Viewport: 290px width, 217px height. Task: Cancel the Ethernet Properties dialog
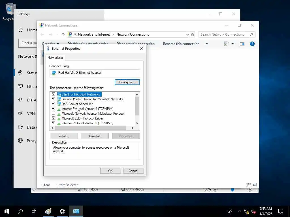point(133,171)
